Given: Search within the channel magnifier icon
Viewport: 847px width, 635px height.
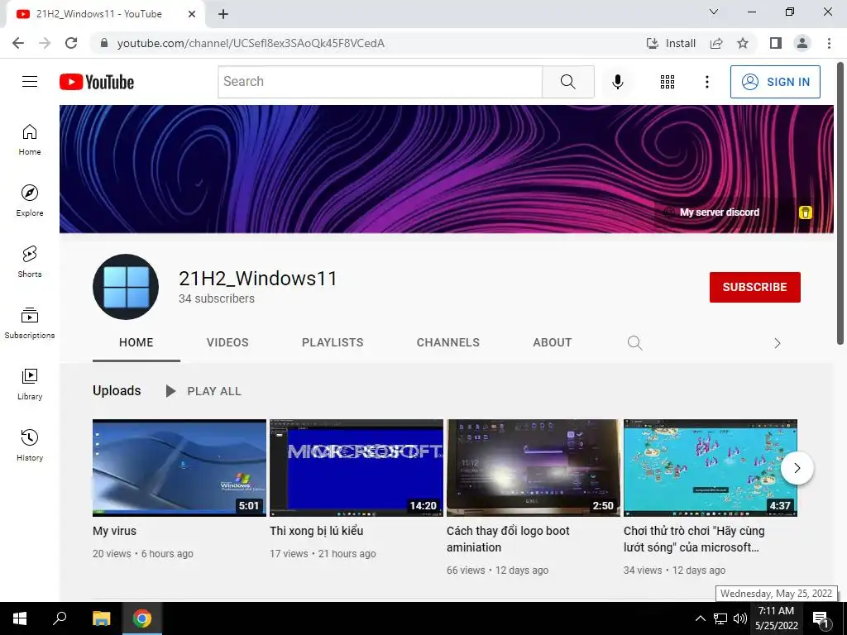Looking at the screenshot, I should tap(634, 343).
